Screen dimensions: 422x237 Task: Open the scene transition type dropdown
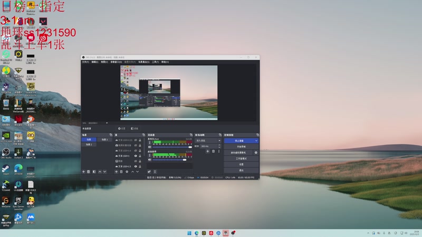[209, 141]
